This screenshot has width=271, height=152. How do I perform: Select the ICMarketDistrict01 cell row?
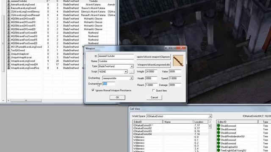point(170,125)
